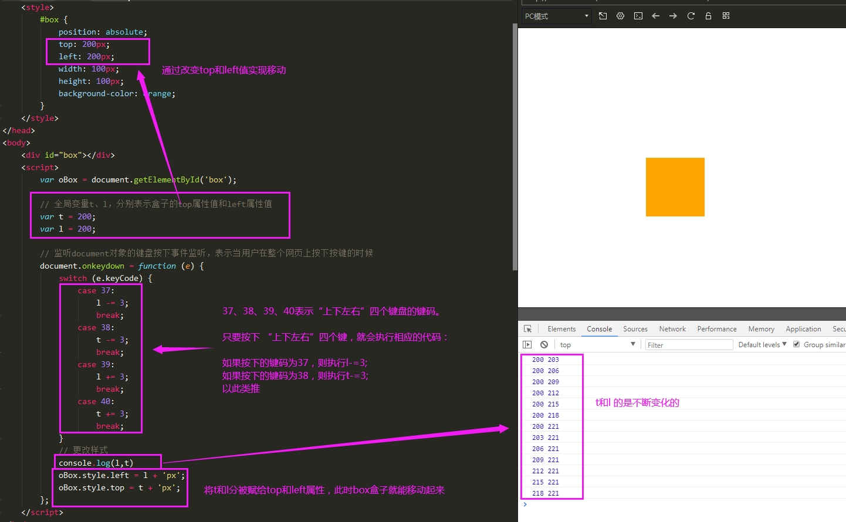
Task: Open the Memory tab
Action: coord(762,329)
